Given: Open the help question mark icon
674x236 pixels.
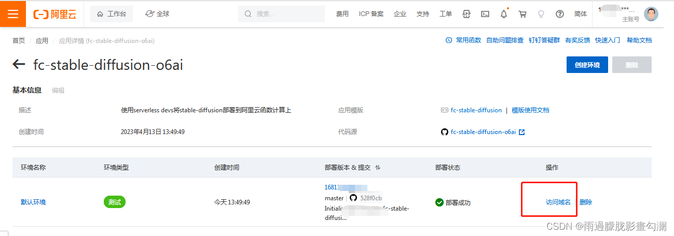Looking at the screenshot, I should click(560, 14).
